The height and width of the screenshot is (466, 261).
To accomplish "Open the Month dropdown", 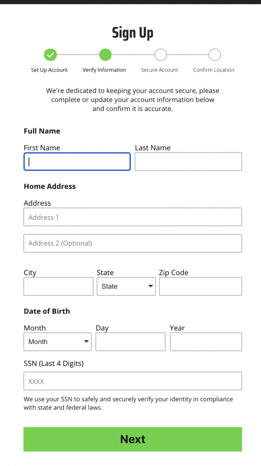I will point(58,342).
